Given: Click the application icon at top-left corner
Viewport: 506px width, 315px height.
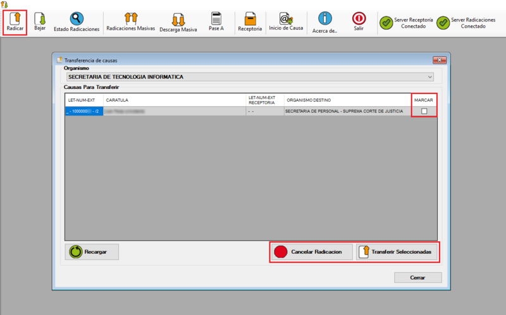Looking at the screenshot, I should point(4,4).
